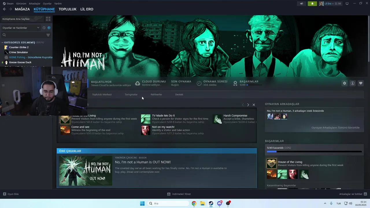Switch library to grid collections view
The image size is (370, 208).
point(48,19)
